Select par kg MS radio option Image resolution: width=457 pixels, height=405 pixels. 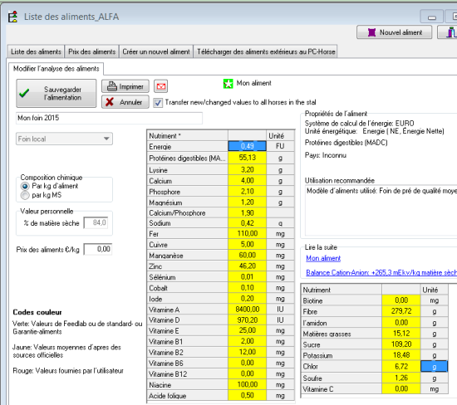click(x=26, y=195)
